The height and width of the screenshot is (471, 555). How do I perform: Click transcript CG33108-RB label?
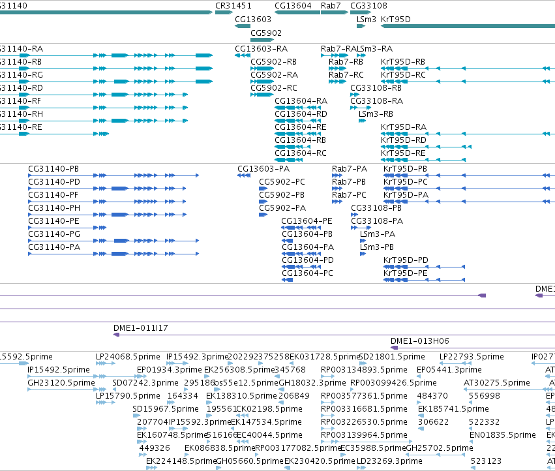tap(376, 88)
